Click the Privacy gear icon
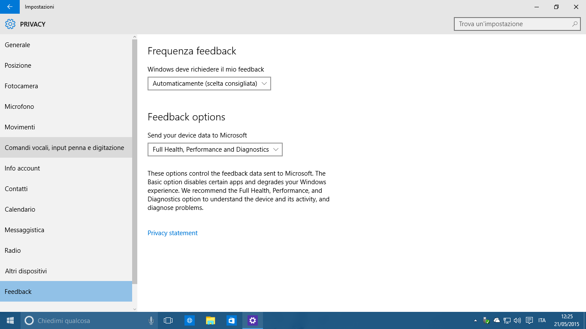The height and width of the screenshot is (329, 586). [x=10, y=24]
